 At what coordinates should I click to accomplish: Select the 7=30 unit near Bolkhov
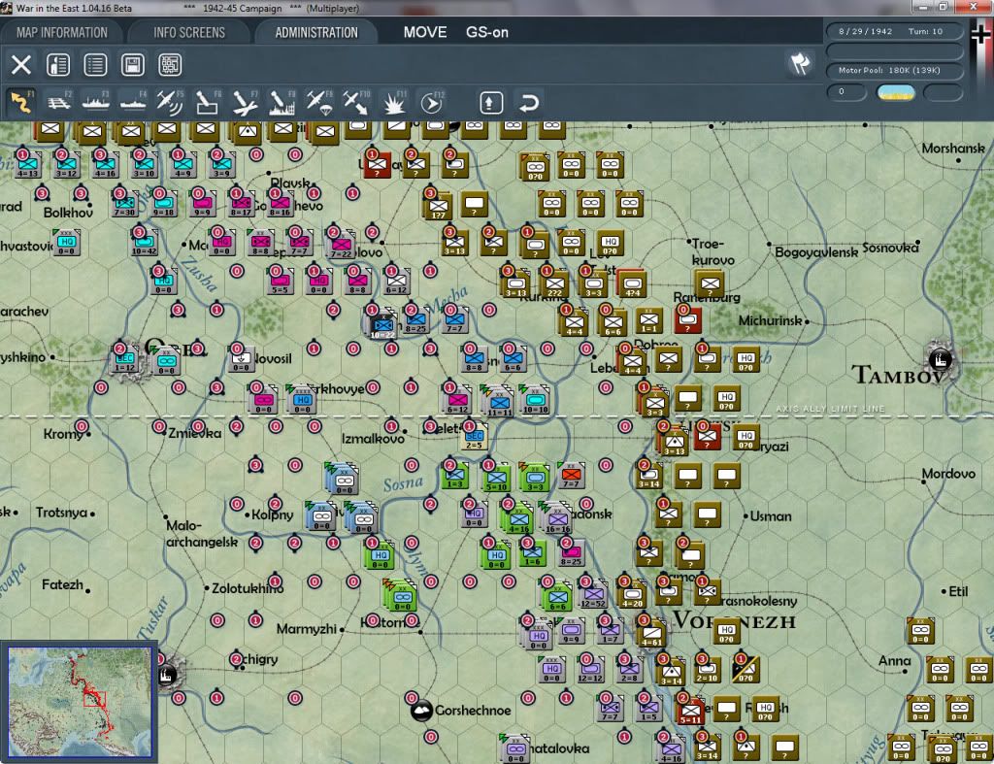click(x=124, y=206)
